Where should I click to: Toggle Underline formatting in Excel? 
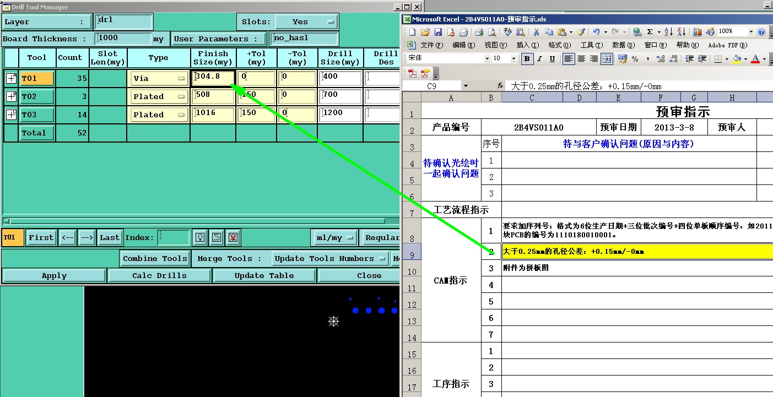[x=552, y=58]
